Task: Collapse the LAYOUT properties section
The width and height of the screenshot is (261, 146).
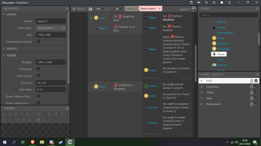Action: coord(4,14)
